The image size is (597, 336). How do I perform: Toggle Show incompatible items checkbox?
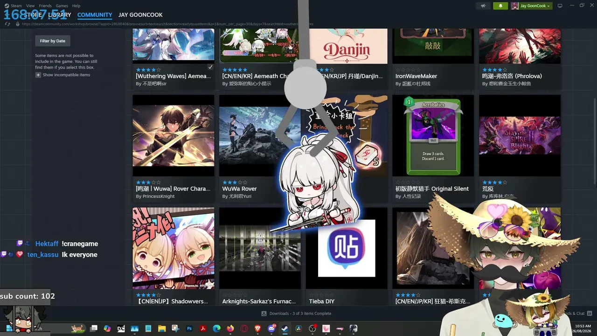38,75
